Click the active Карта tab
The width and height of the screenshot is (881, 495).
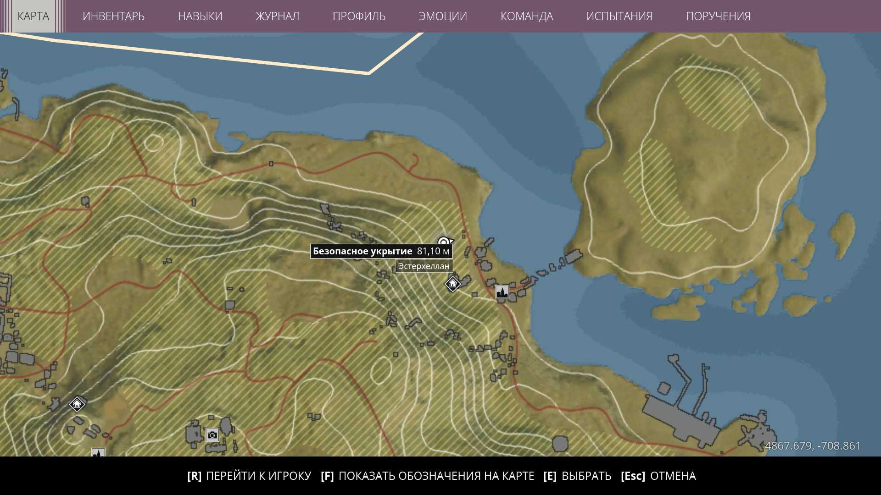click(33, 16)
